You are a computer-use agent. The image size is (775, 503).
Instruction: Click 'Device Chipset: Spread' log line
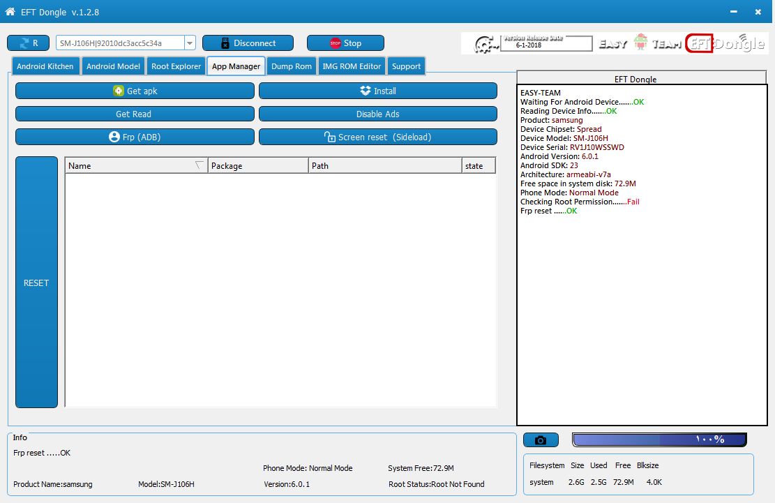pos(561,129)
